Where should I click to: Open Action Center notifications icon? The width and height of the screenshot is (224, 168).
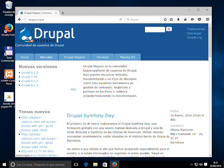[x=205, y=164]
